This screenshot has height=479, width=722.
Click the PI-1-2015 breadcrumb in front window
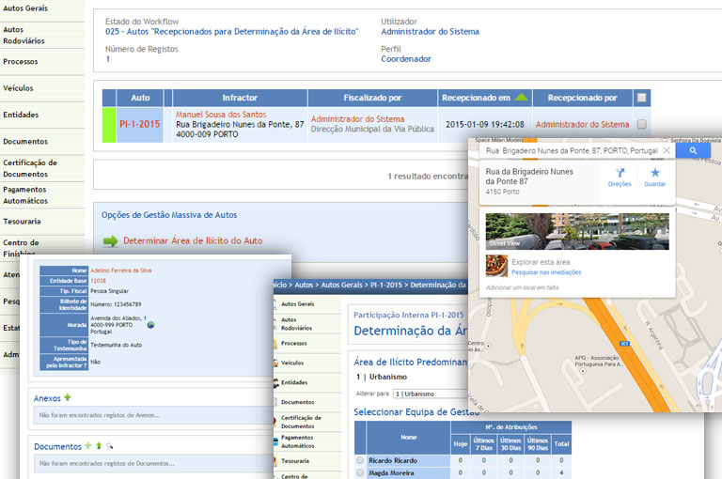(386, 285)
